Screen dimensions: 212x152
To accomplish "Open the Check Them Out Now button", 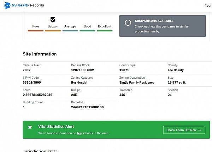I will pos(184,130).
